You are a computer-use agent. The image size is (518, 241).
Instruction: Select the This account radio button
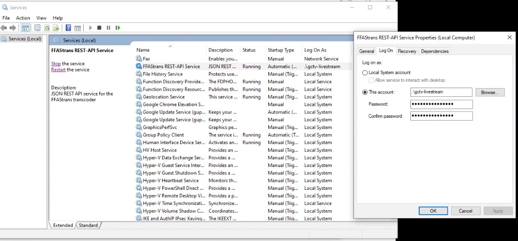pos(365,92)
